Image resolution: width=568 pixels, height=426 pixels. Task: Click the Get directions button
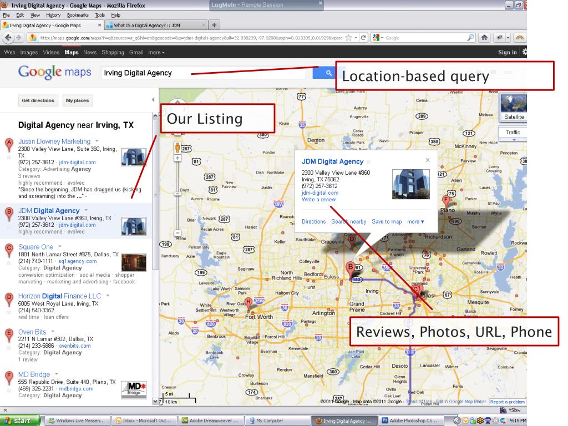click(x=38, y=100)
